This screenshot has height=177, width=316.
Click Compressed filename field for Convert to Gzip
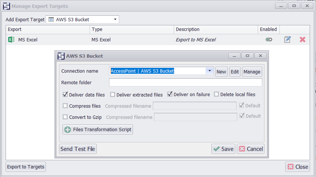[x=195, y=117]
